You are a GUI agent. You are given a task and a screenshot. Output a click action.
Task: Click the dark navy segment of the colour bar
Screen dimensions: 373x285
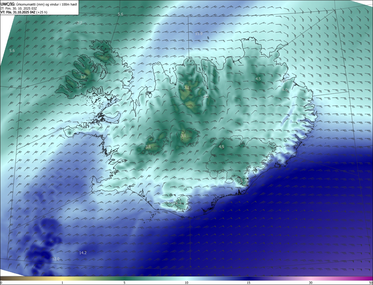click(x=249, y=278)
